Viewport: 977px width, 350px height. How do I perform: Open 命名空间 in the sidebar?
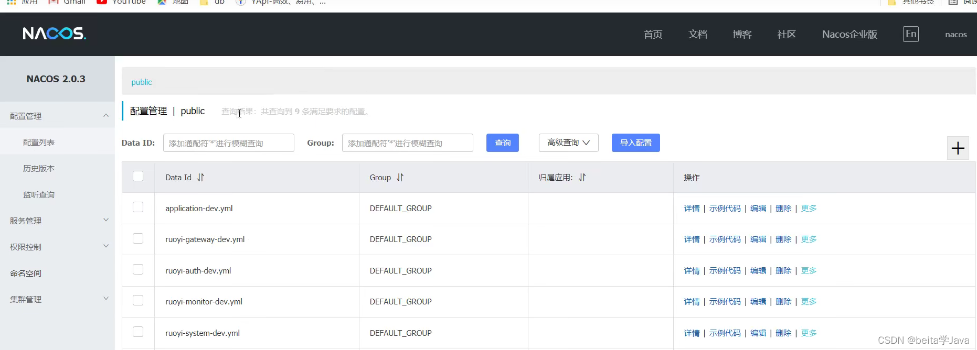26,273
